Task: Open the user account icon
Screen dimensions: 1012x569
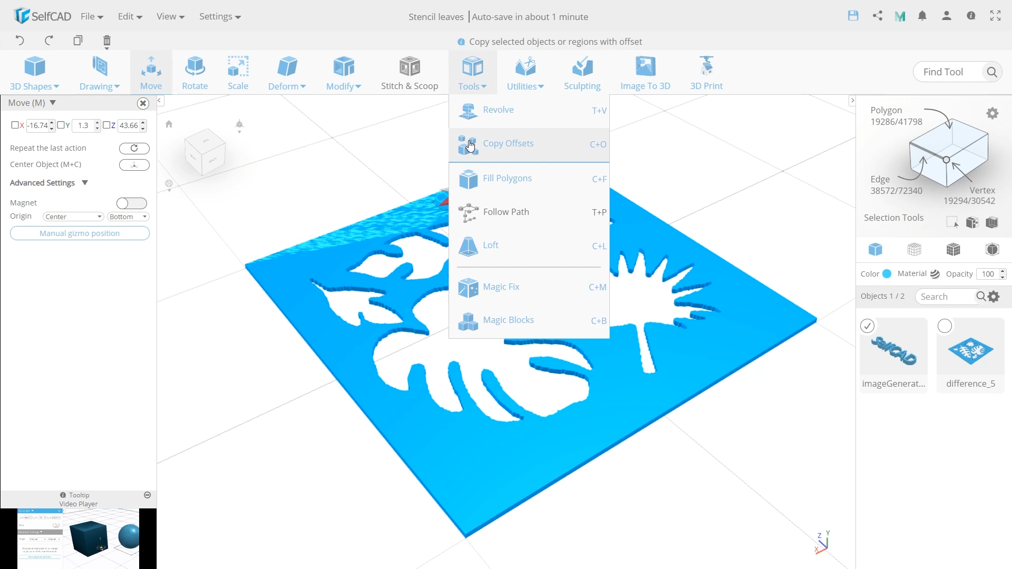Action: pyautogui.click(x=947, y=16)
